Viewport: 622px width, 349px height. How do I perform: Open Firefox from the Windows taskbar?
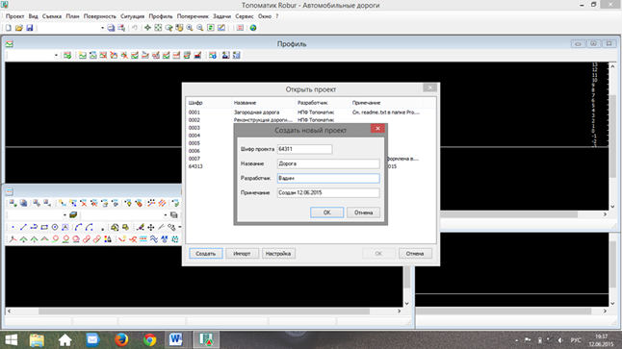tap(121, 340)
